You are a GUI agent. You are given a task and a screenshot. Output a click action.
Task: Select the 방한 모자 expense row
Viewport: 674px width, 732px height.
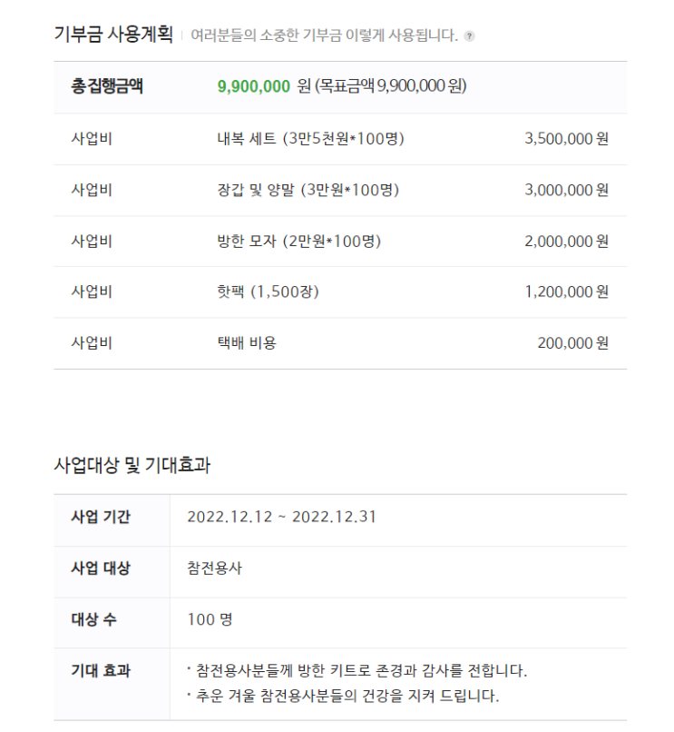[340, 242]
